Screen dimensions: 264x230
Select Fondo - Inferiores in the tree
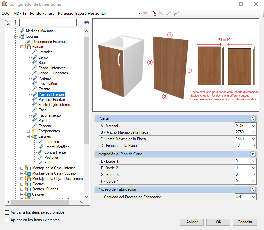coord(52,68)
